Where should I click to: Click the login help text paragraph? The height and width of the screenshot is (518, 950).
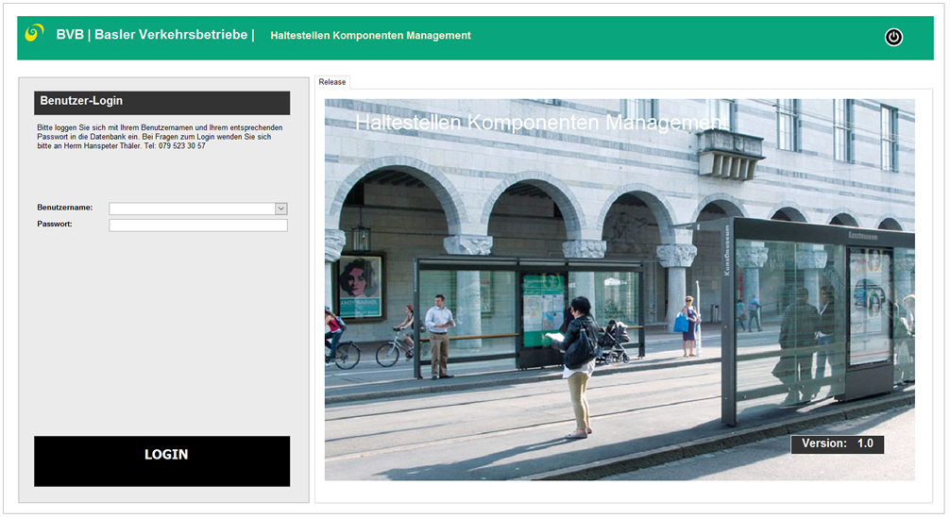click(x=160, y=137)
